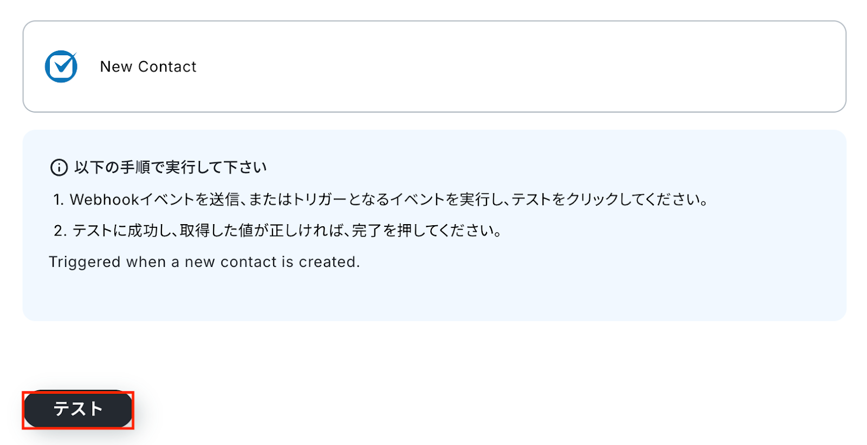The height and width of the screenshot is (445, 867).
Task: Click the number "2." list marker
Action: pyautogui.click(x=60, y=231)
